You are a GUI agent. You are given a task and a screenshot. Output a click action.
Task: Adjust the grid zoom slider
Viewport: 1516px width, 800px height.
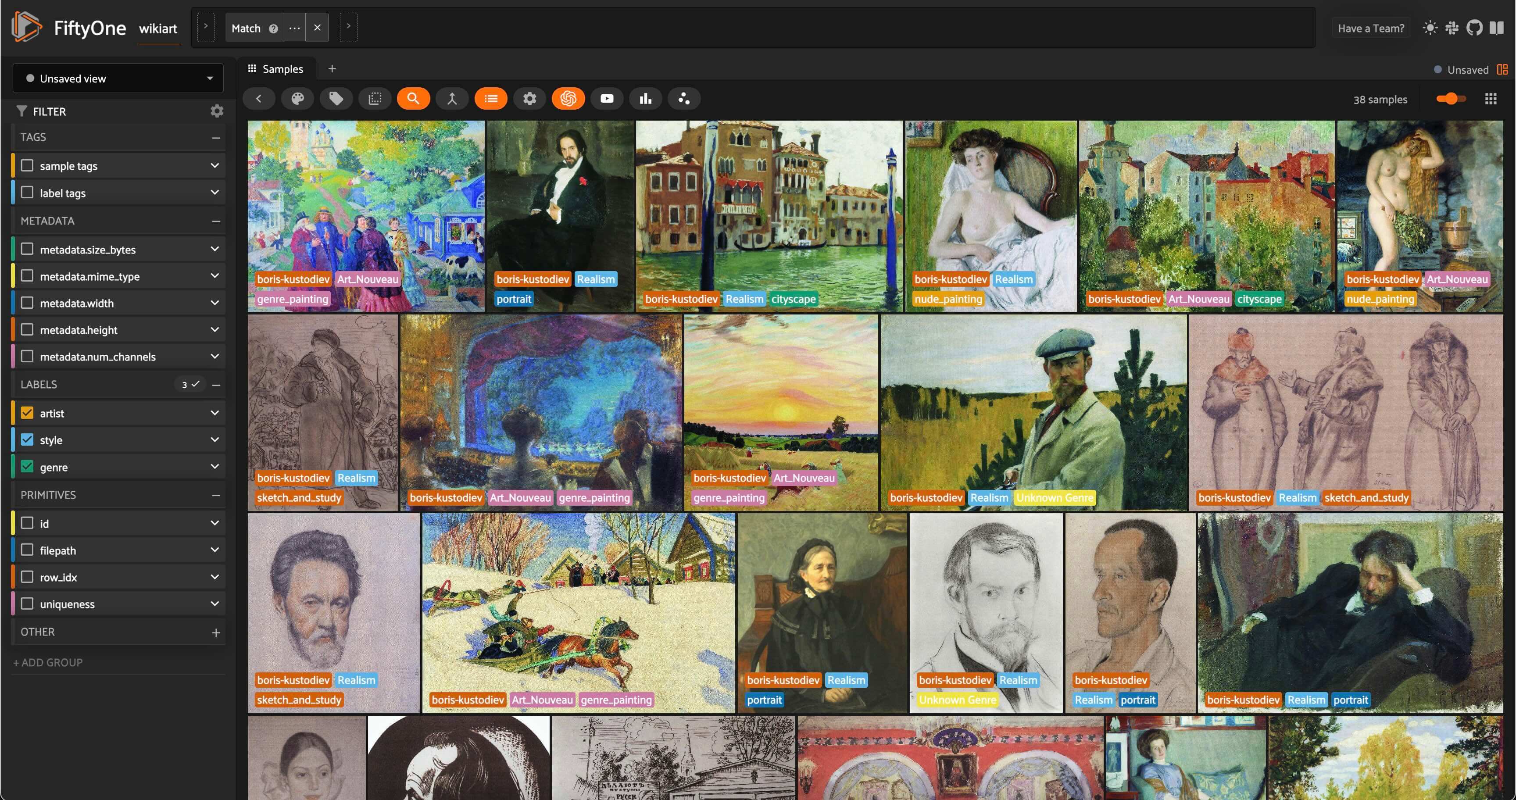(1450, 99)
